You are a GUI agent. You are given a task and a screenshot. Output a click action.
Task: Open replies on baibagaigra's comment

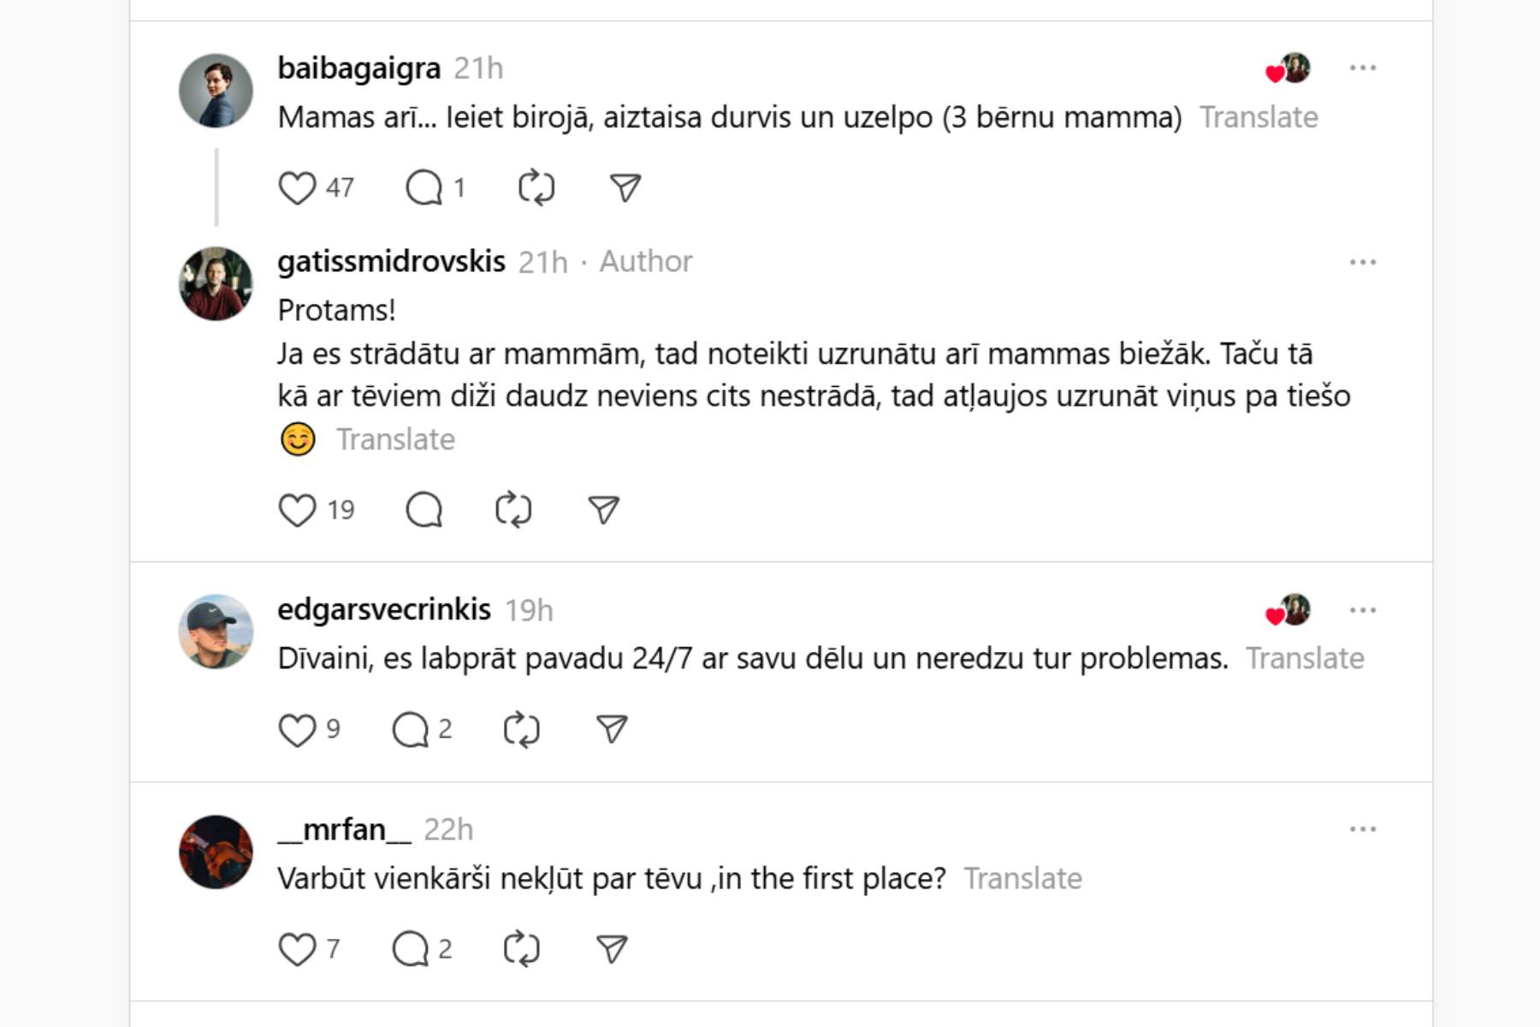click(424, 187)
